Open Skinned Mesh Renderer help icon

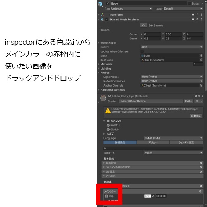click(x=193, y=19)
